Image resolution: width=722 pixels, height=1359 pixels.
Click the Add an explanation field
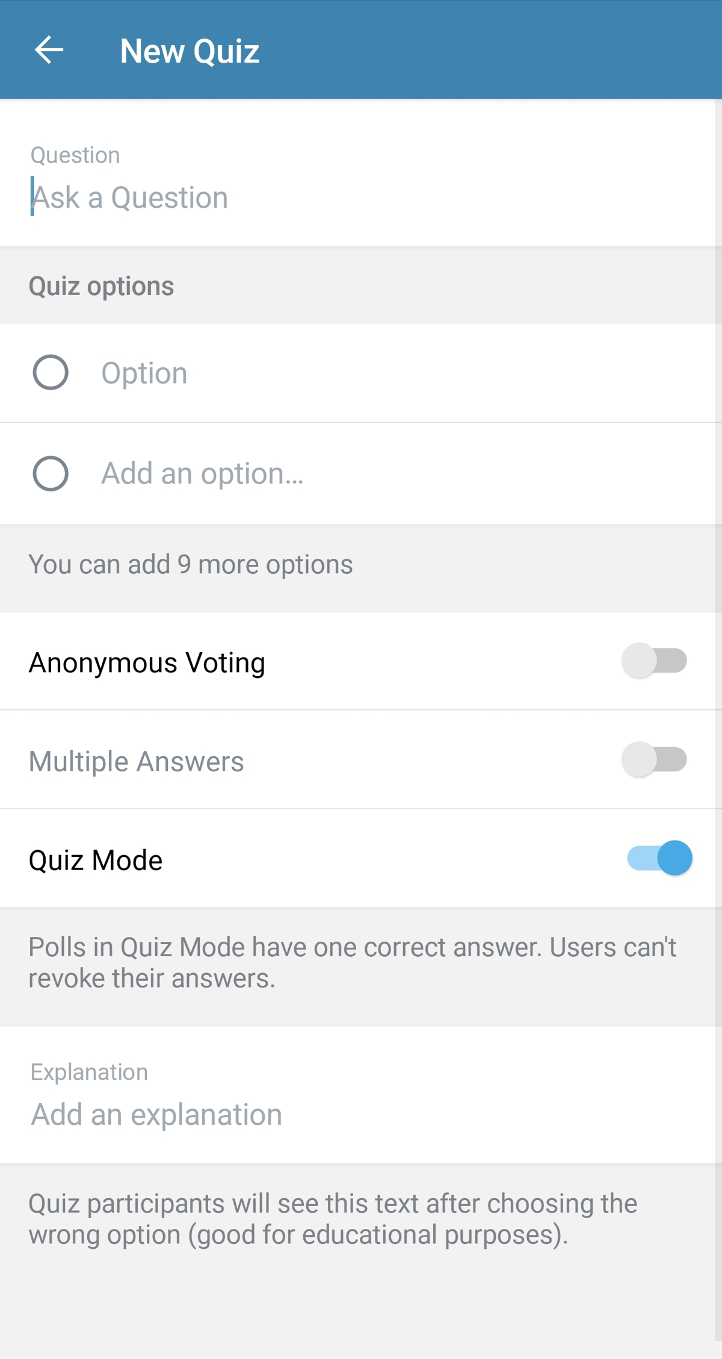(x=361, y=1115)
